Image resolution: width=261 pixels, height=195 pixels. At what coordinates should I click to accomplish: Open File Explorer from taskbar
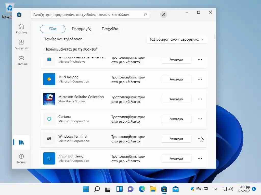[153, 189]
